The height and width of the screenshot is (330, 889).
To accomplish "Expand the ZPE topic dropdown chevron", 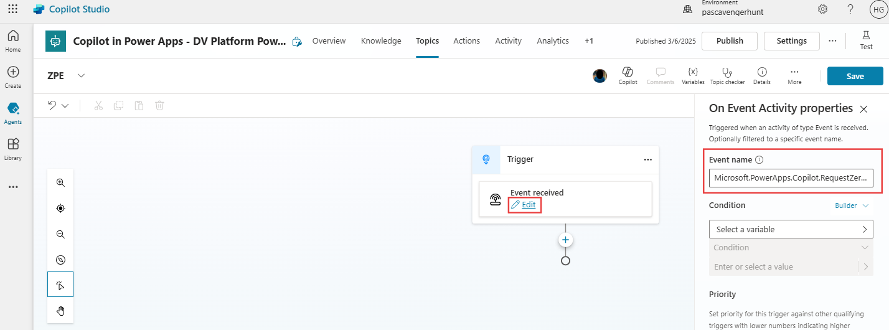I will pos(81,75).
